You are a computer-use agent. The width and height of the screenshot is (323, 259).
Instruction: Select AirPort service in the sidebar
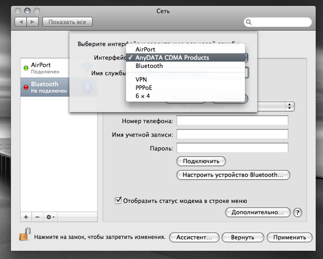[x=44, y=68]
